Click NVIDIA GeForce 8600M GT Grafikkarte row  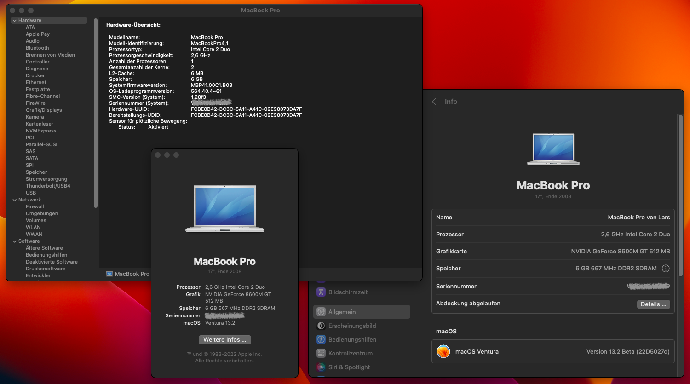pos(553,251)
